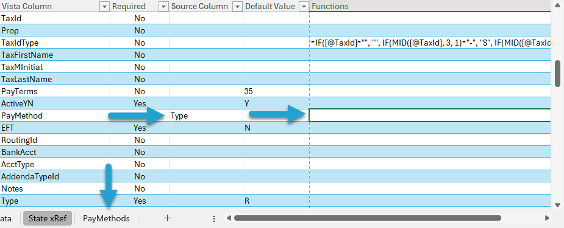The width and height of the screenshot is (564, 228).
Task: Select the BankAcct cell
Action: point(55,153)
